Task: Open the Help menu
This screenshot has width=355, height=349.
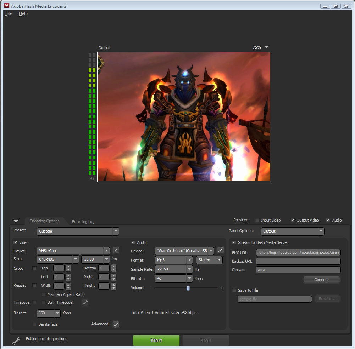Action: coord(23,13)
